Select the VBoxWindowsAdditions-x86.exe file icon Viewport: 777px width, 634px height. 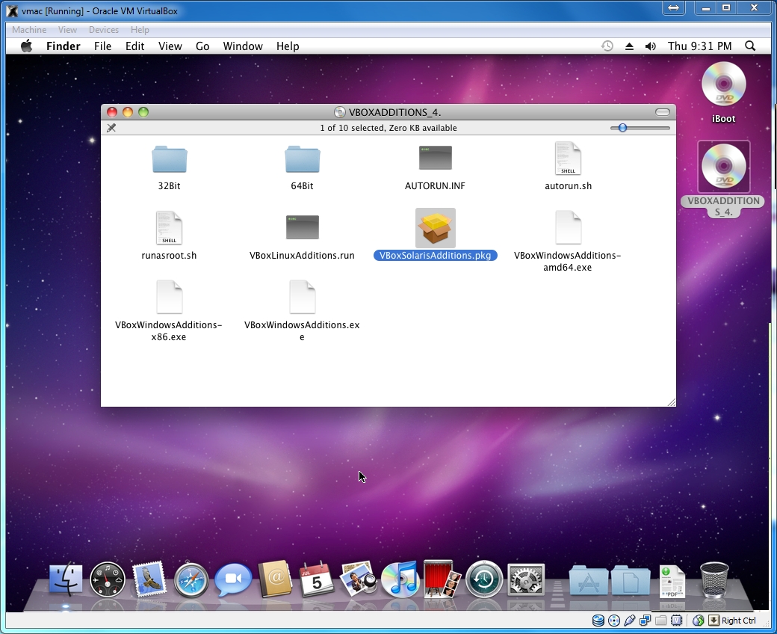(169, 297)
